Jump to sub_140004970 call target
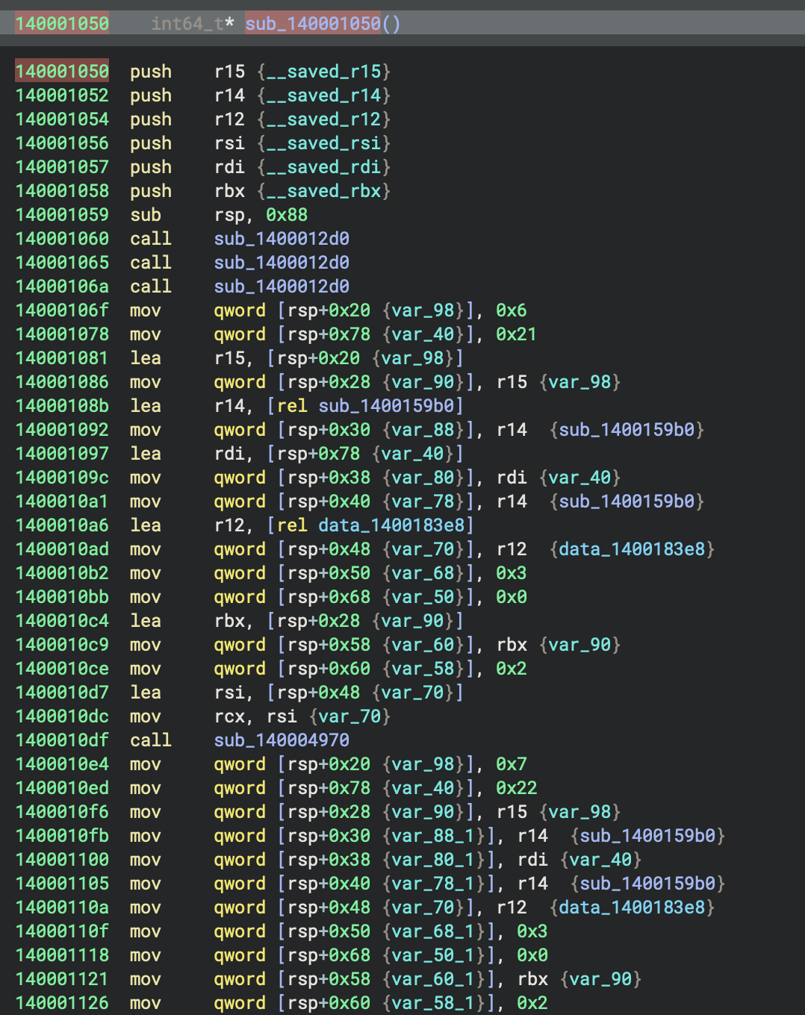Image resolution: width=805 pixels, height=1015 pixels. (x=282, y=740)
